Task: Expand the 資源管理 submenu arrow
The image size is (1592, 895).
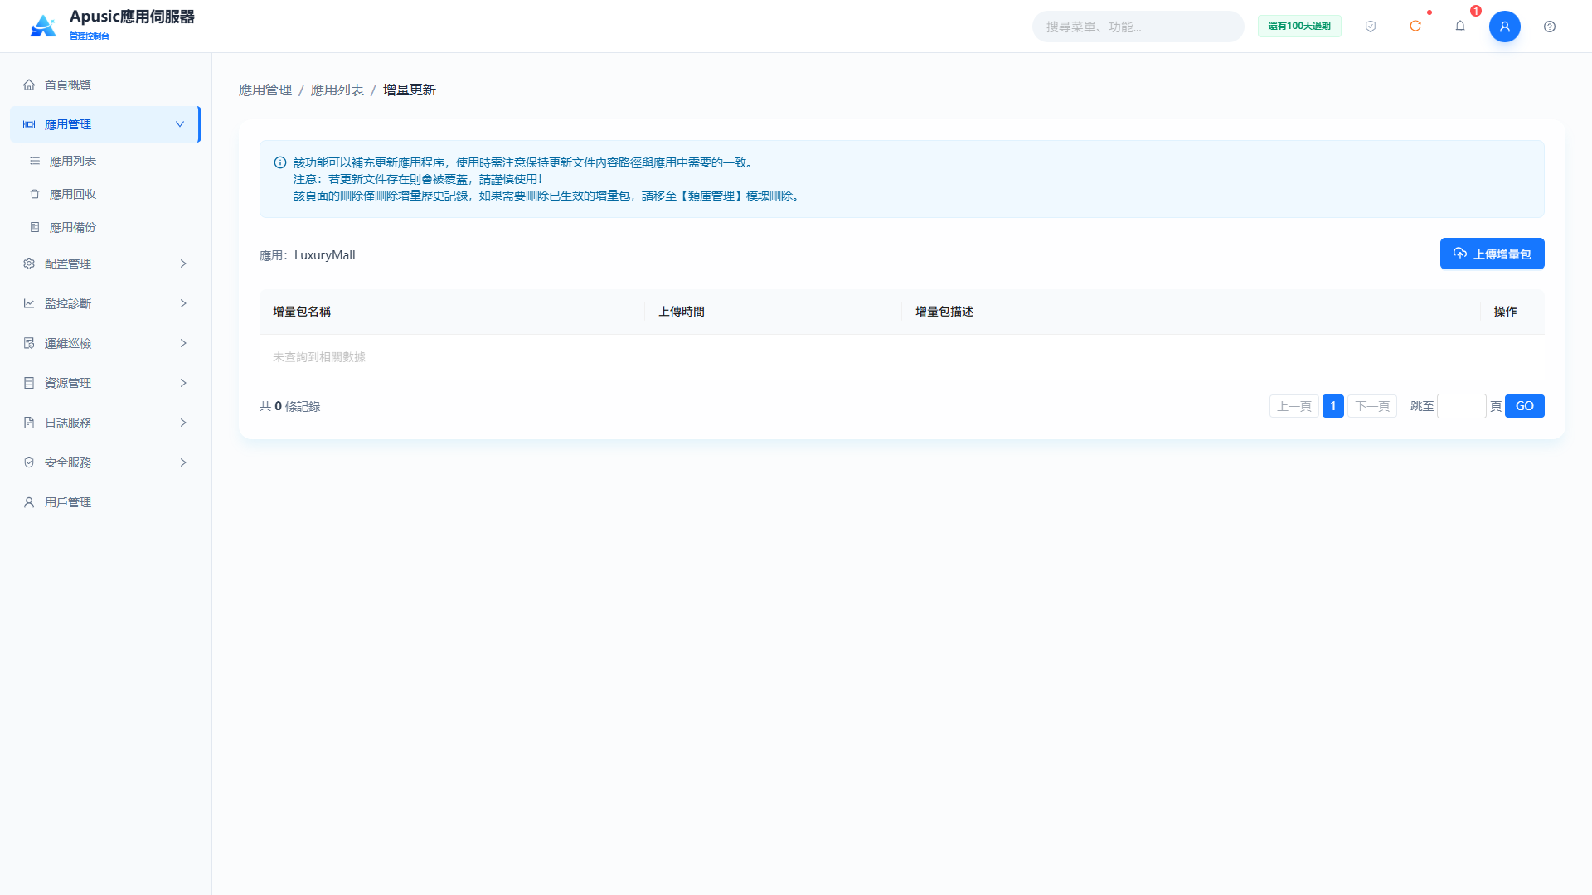Action: [183, 383]
